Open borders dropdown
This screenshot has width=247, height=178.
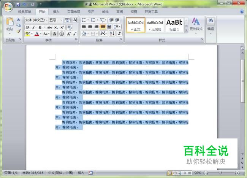click(97, 33)
